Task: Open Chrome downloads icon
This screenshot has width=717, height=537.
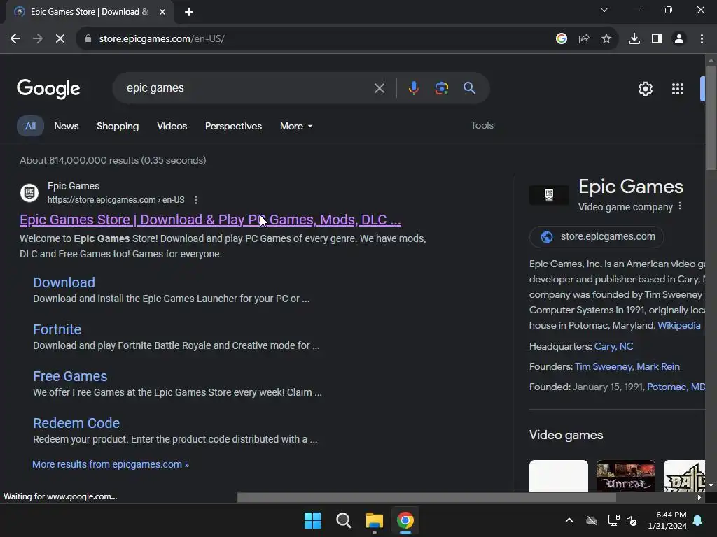Action: coord(634,39)
